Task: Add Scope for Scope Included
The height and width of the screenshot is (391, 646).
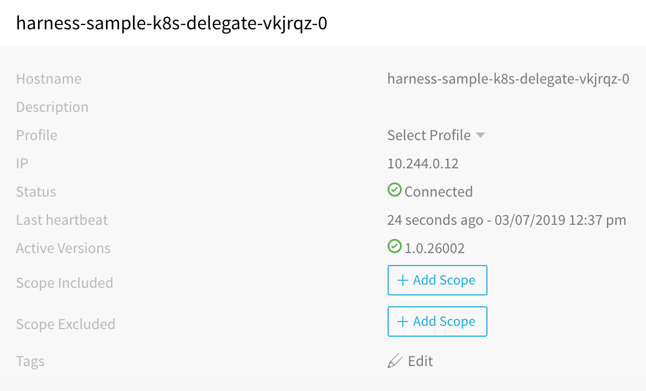Action: (437, 280)
